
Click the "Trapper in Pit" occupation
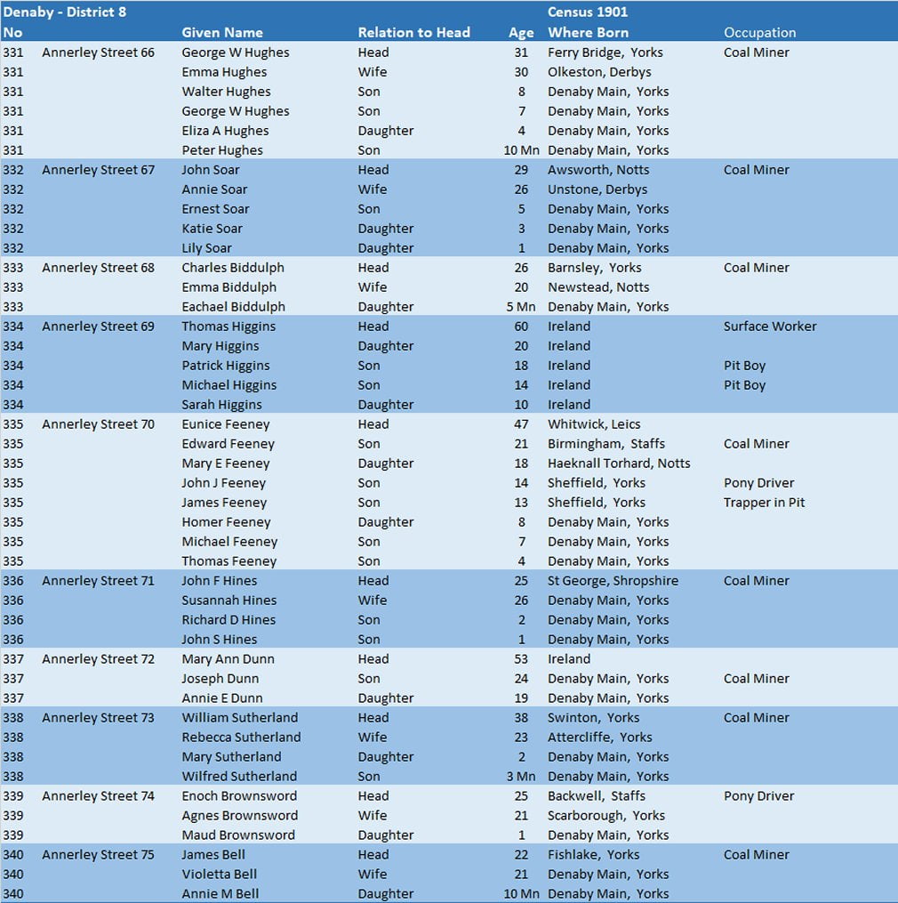pyautogui.click(x=764, y=503)
